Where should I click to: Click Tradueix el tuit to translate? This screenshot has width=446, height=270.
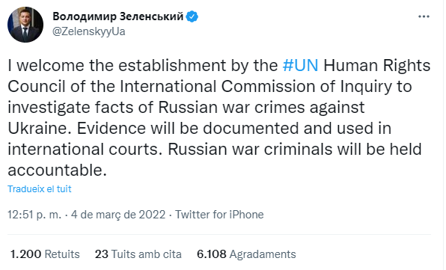39,189
